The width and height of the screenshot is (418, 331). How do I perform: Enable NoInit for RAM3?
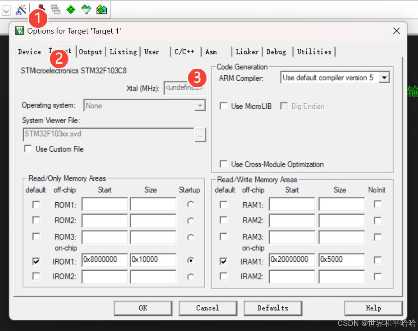(378, 237)
